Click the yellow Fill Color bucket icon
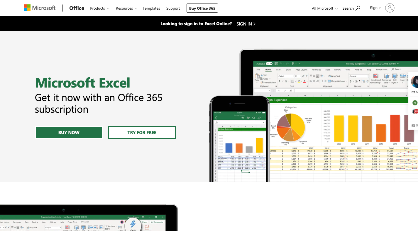This screenshot has height=231, width=418. pyautogui.click(x=299, y=81)
